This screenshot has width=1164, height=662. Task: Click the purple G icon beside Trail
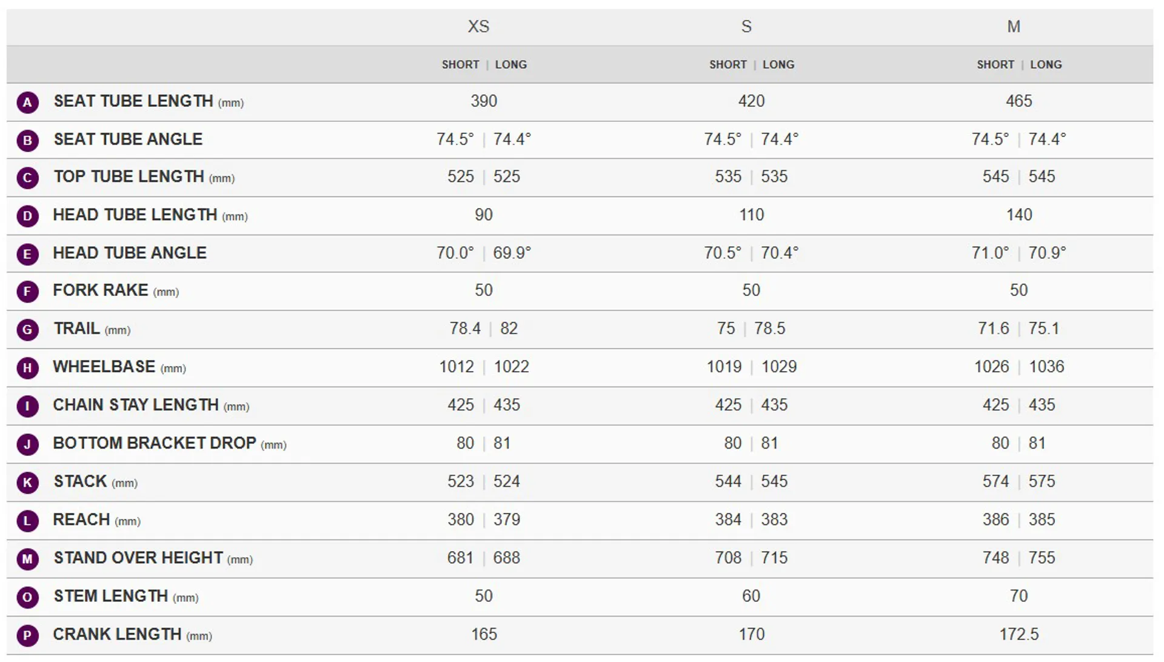(x=27, y=330)
